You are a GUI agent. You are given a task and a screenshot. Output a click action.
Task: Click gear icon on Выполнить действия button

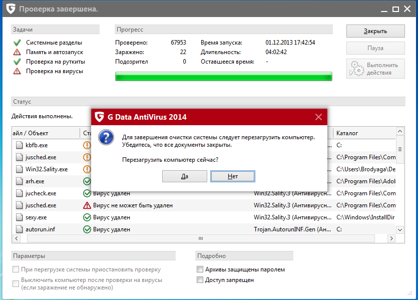coord(357,69)
